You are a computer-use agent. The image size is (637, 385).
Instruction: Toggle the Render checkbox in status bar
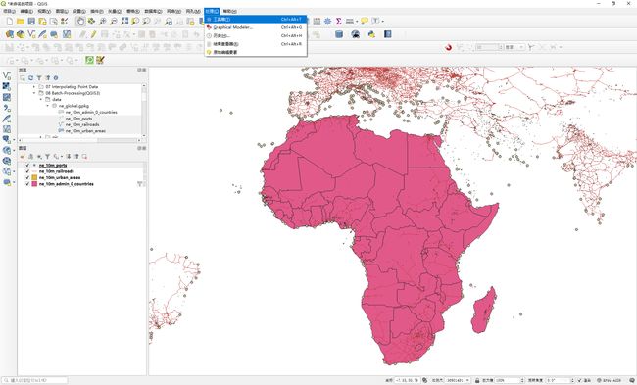580,380
